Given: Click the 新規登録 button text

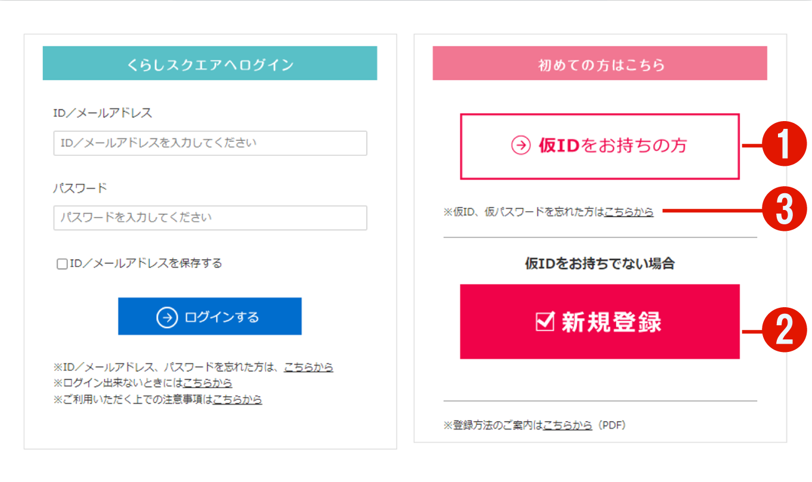Looking at the screenshot, I should point(612,322).
